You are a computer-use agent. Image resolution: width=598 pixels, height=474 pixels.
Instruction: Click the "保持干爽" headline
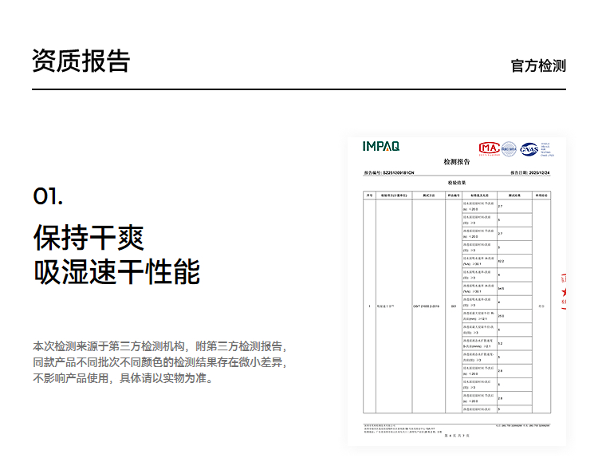tap(89, 237)
